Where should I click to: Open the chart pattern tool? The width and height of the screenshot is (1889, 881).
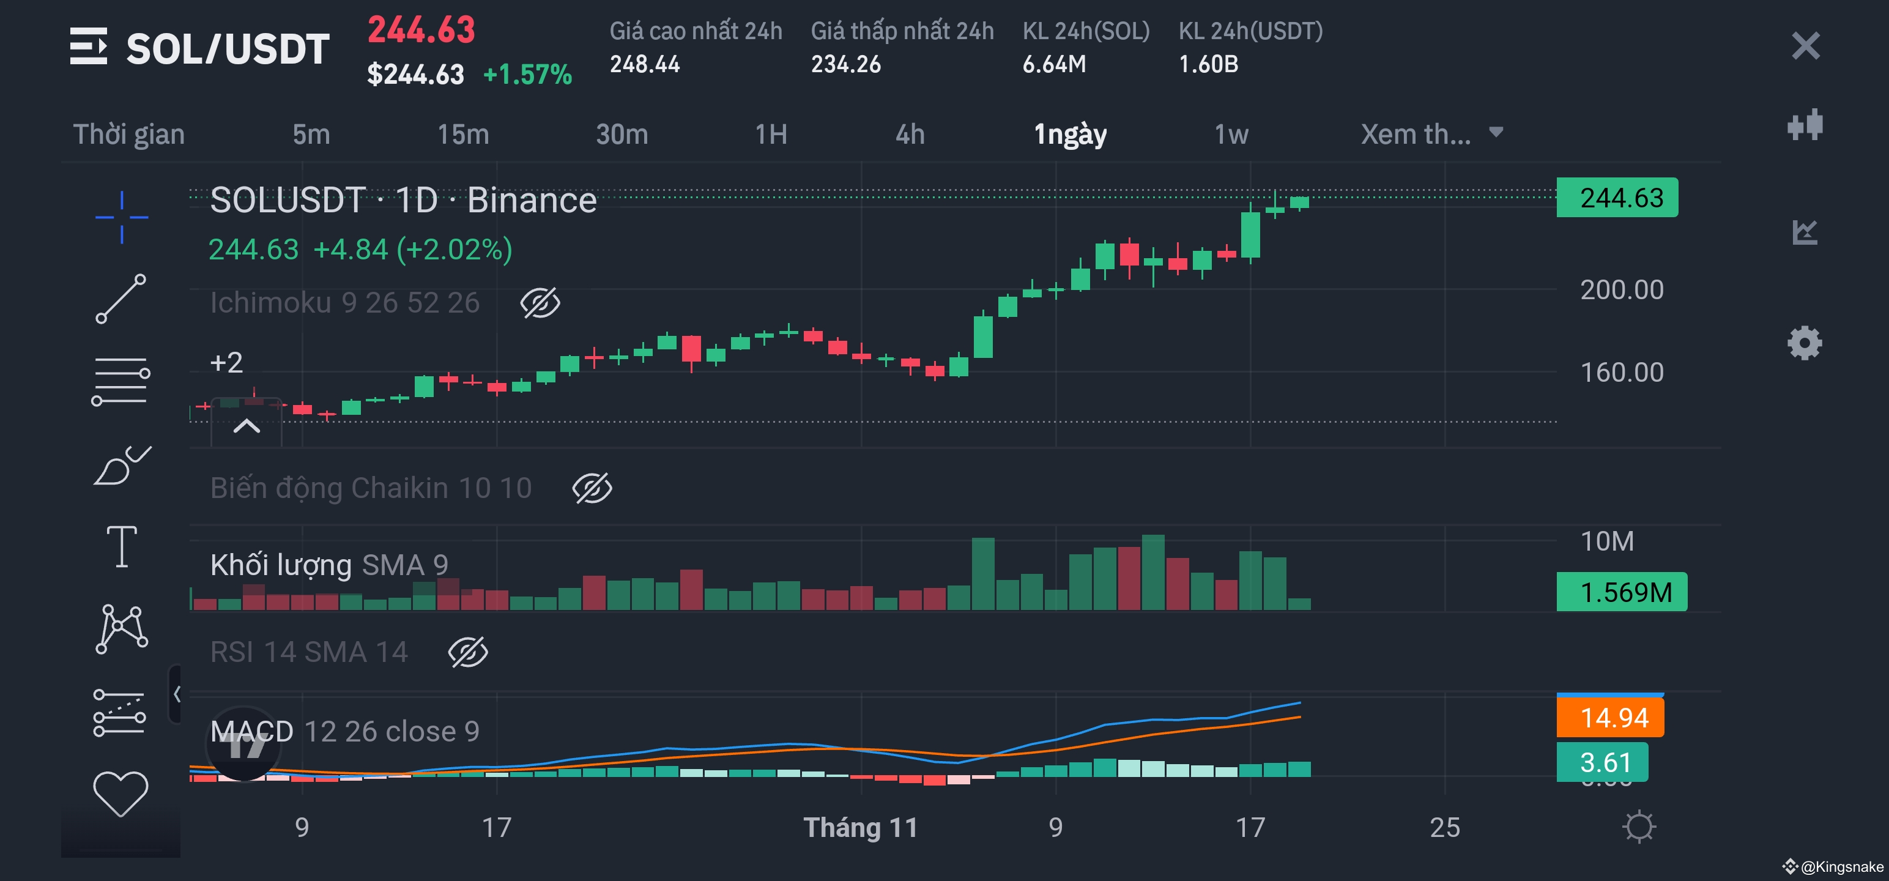122,629
